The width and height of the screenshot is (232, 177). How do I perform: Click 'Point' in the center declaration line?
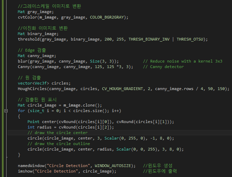[33, 122]
